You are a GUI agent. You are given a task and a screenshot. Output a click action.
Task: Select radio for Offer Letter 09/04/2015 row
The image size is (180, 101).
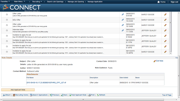click(x=7, y=25)
